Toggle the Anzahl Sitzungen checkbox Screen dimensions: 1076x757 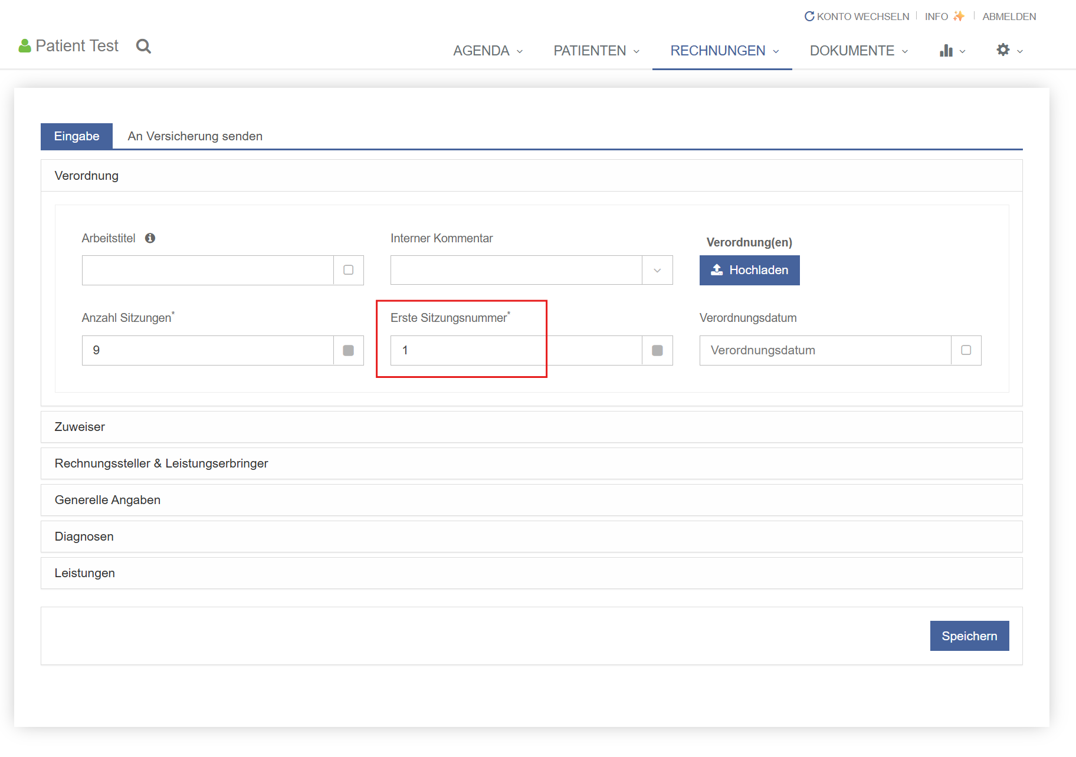pyautogui.click(x=349, y=351)
